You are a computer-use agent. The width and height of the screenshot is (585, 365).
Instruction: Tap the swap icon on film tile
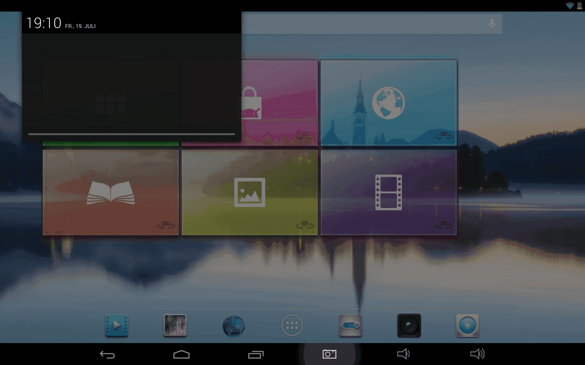[x=444, y=225]
